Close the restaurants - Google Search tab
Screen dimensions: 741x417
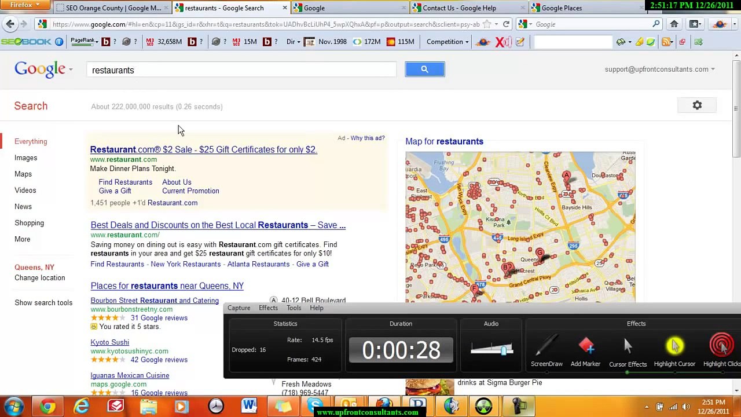click(284, 8)
